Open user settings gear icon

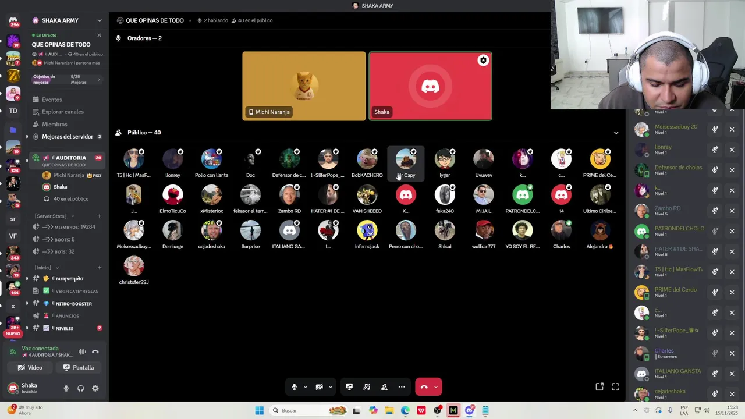coord(95,388)
